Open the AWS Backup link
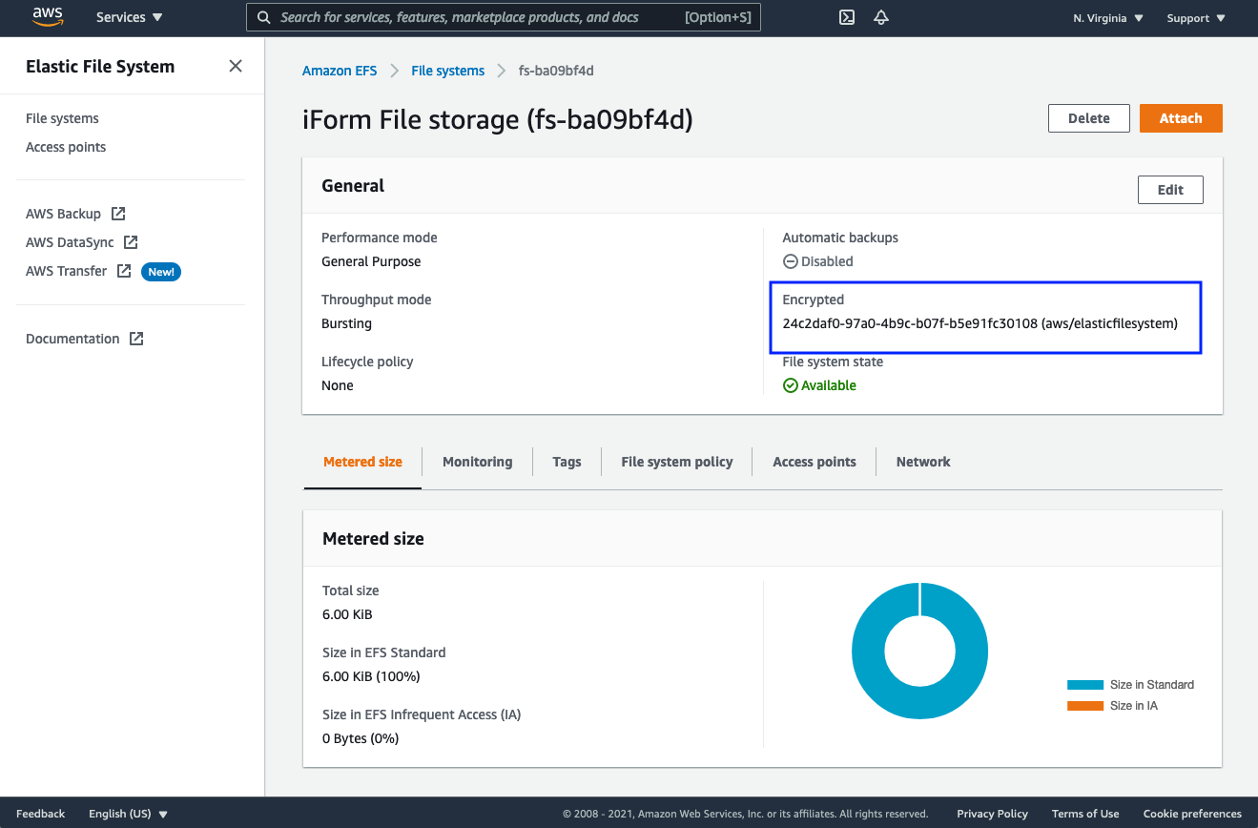The image size is (1258, 828). [63, 214]
